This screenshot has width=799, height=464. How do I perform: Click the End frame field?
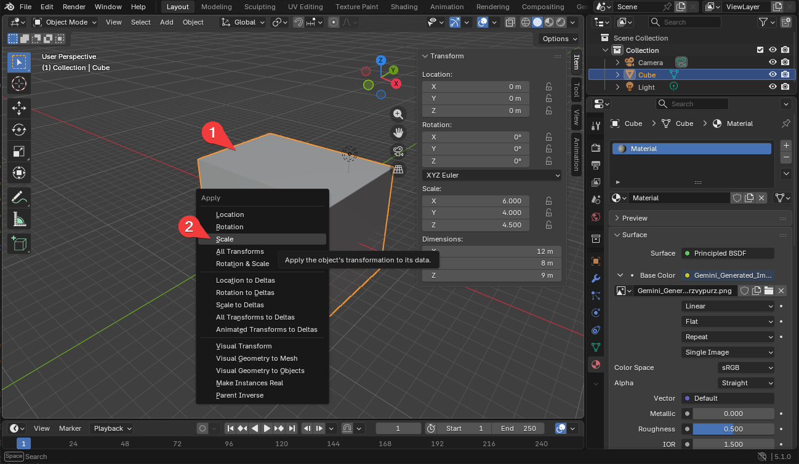(x=518, y=428)
